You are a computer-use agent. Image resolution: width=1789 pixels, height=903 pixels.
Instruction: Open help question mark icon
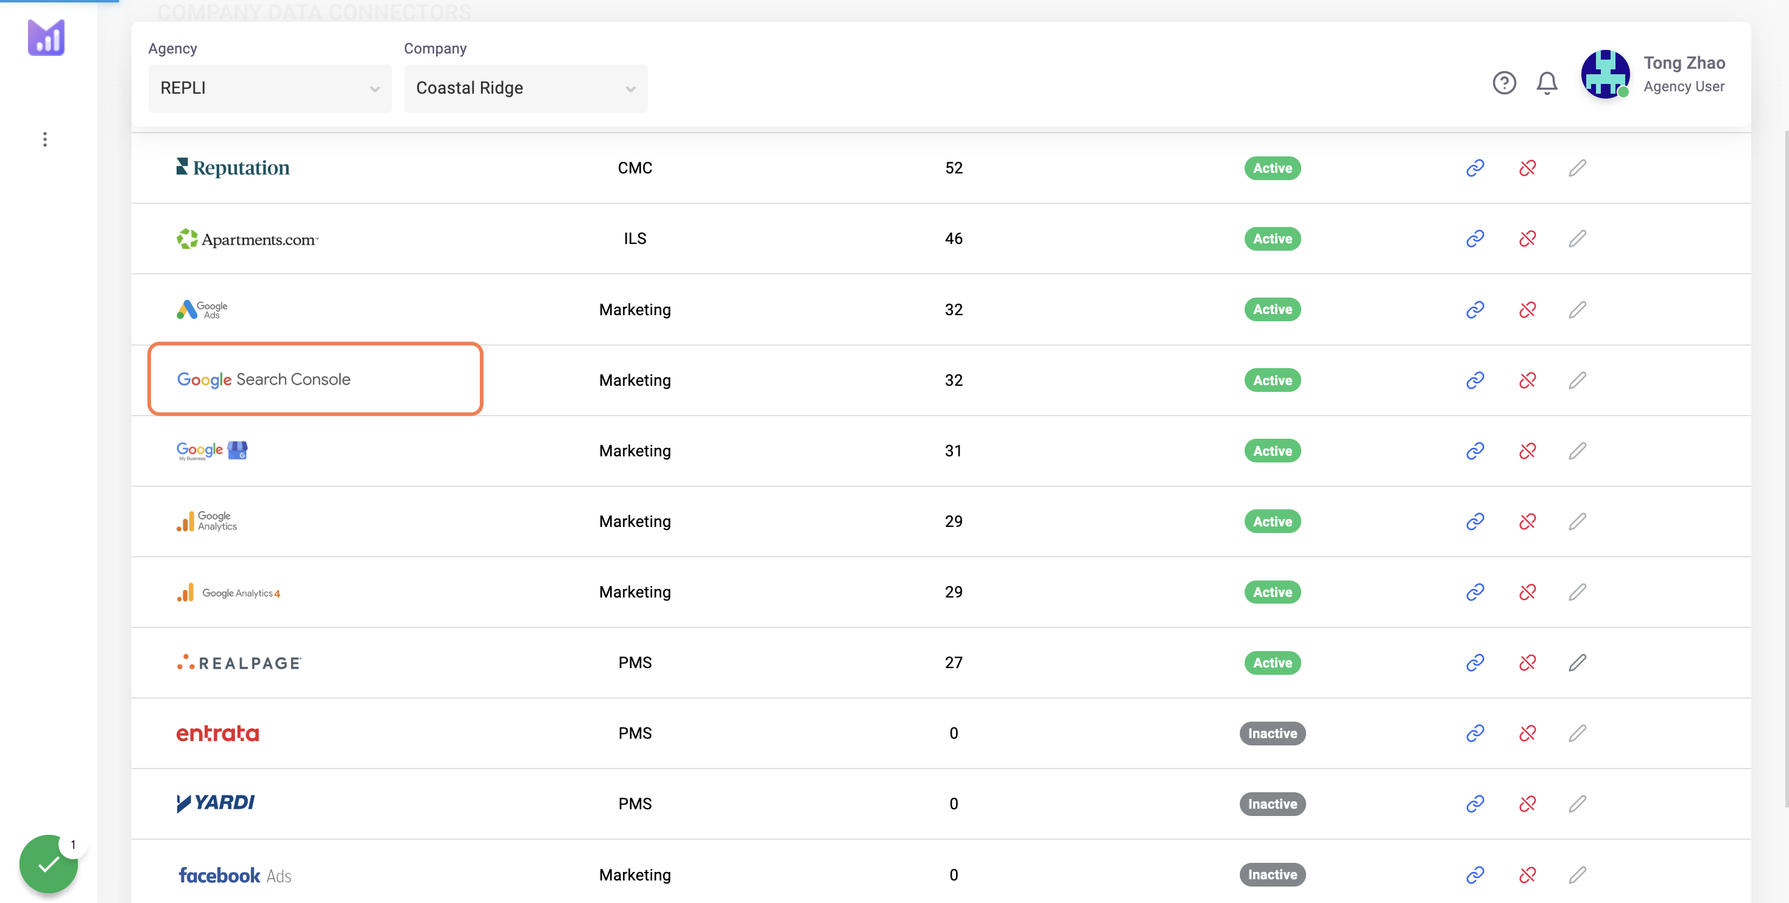1504,83
